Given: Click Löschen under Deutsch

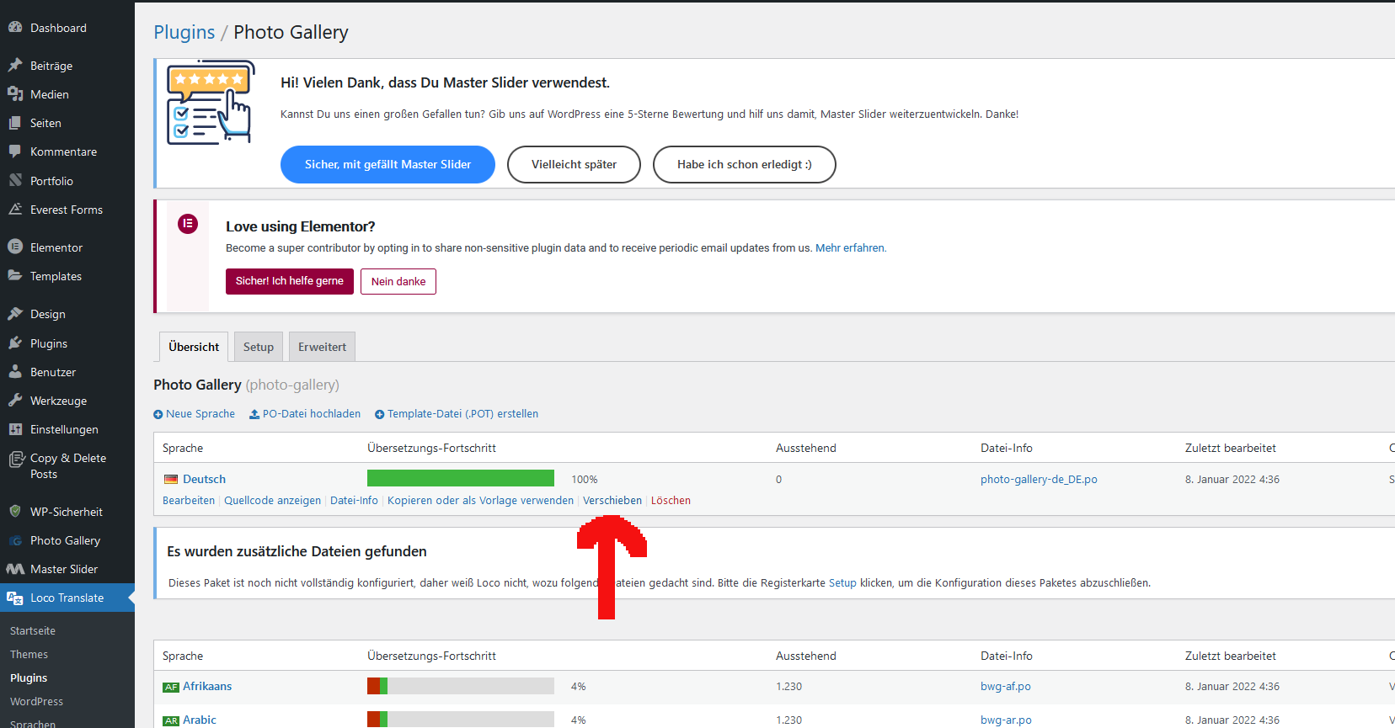Looking at the screenshot, I should pyautogui.click(x=671, y=500).
